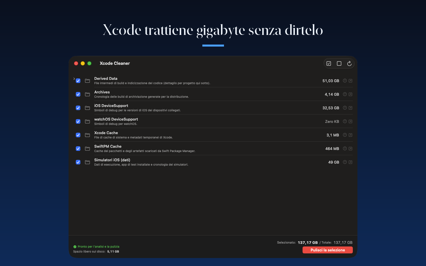
Task: Click the folder icon beside watchOS DeviceSupport
Action: pyautogui.click(x=88, y=122)
